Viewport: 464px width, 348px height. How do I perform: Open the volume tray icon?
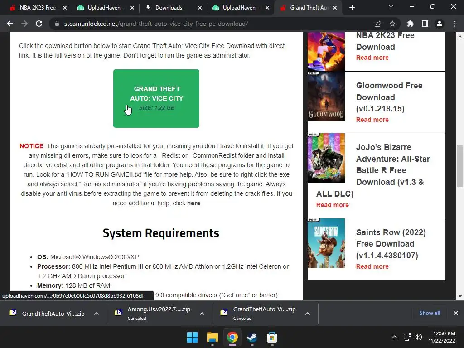point(418,337)
